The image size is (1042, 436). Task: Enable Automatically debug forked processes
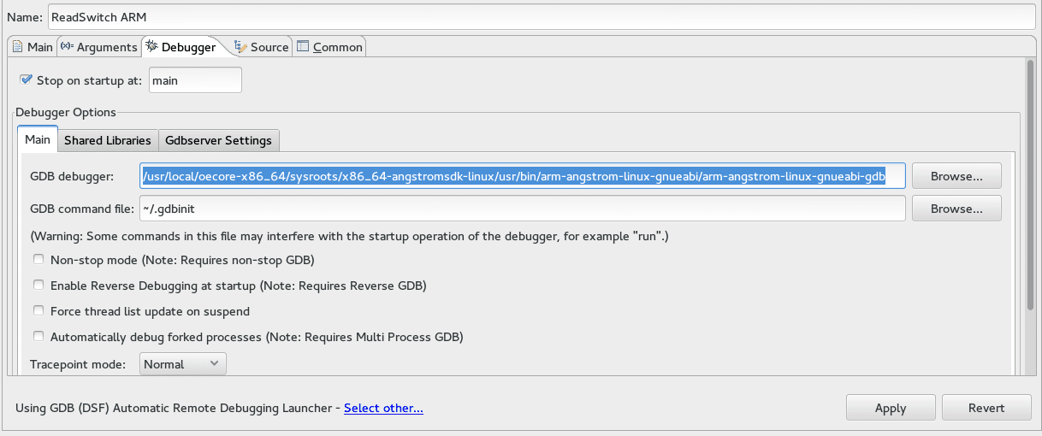tap(38, 337)
